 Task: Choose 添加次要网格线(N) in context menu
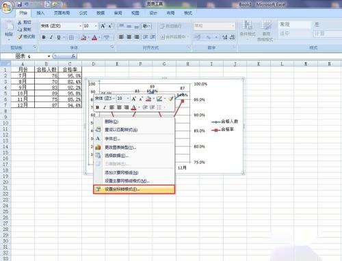pos(134,173)
